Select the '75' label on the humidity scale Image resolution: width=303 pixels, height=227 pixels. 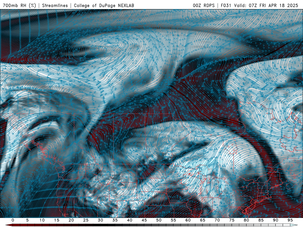[x=232, y=220]
